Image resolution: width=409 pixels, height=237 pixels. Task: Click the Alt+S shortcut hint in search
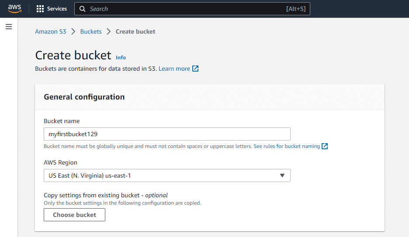[295, 9]
